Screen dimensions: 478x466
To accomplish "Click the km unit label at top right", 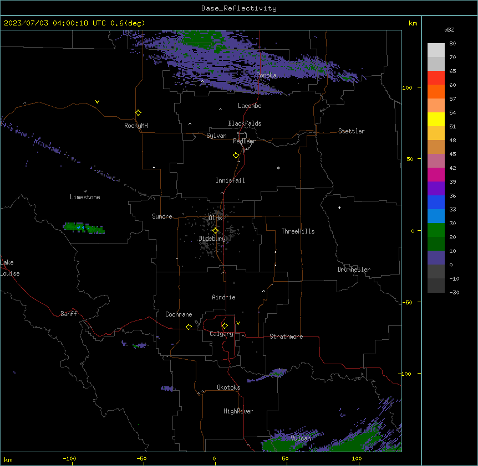I will 413,23.
